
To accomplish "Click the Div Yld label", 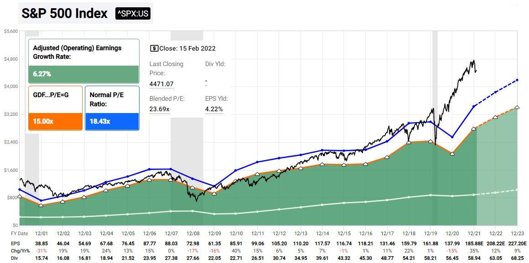I will coord(215,64).
